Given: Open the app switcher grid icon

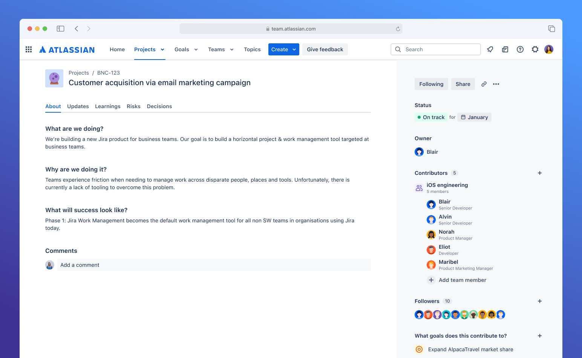Looking at the screenshot, I should click(29, 49).
